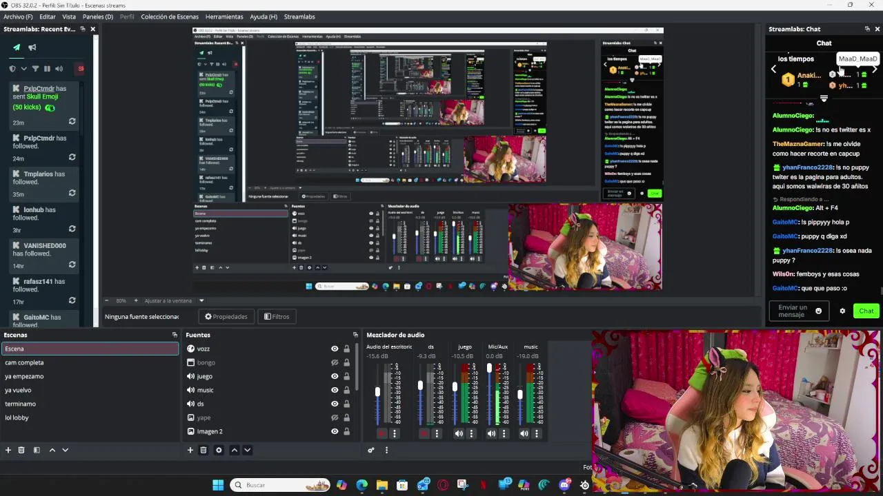This screenshot has width=883, height=496.
Task: Click the Filtros button
Action: [277, 317]
